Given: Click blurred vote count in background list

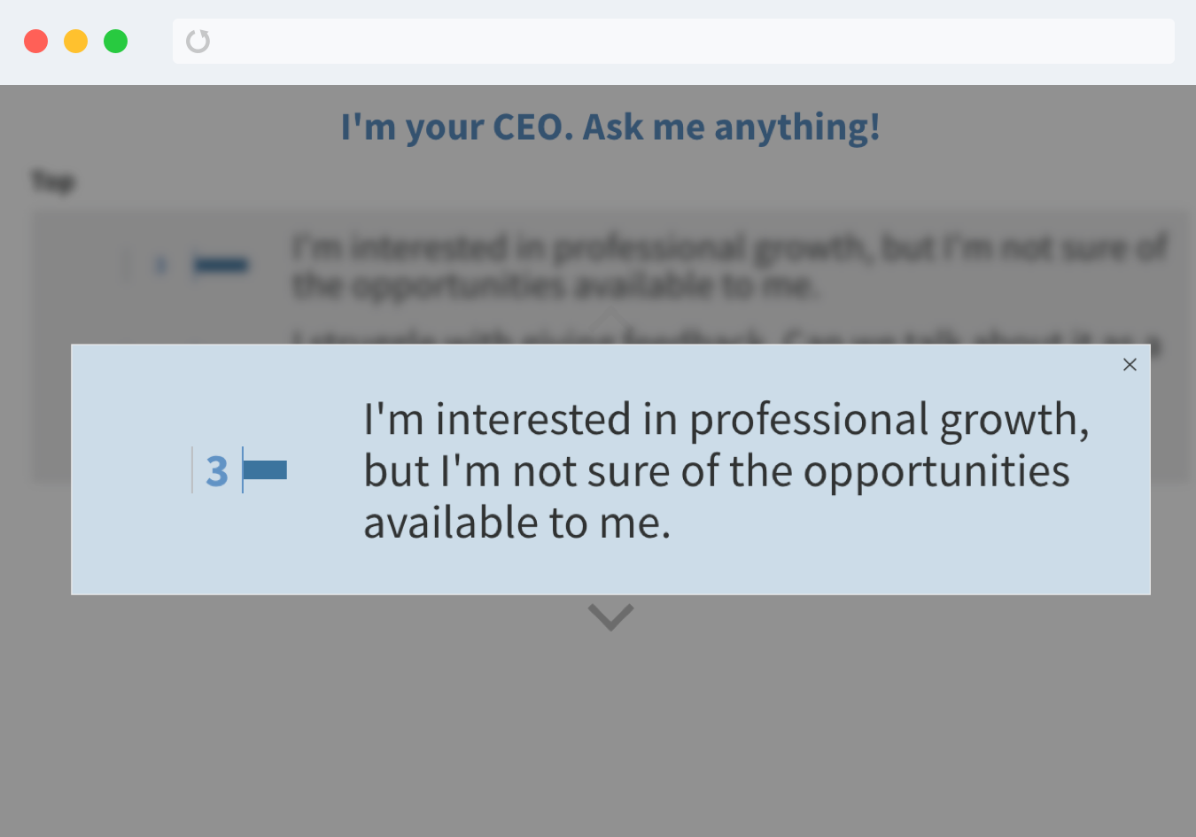Looking at the screenshot, I should pos(160,265).
